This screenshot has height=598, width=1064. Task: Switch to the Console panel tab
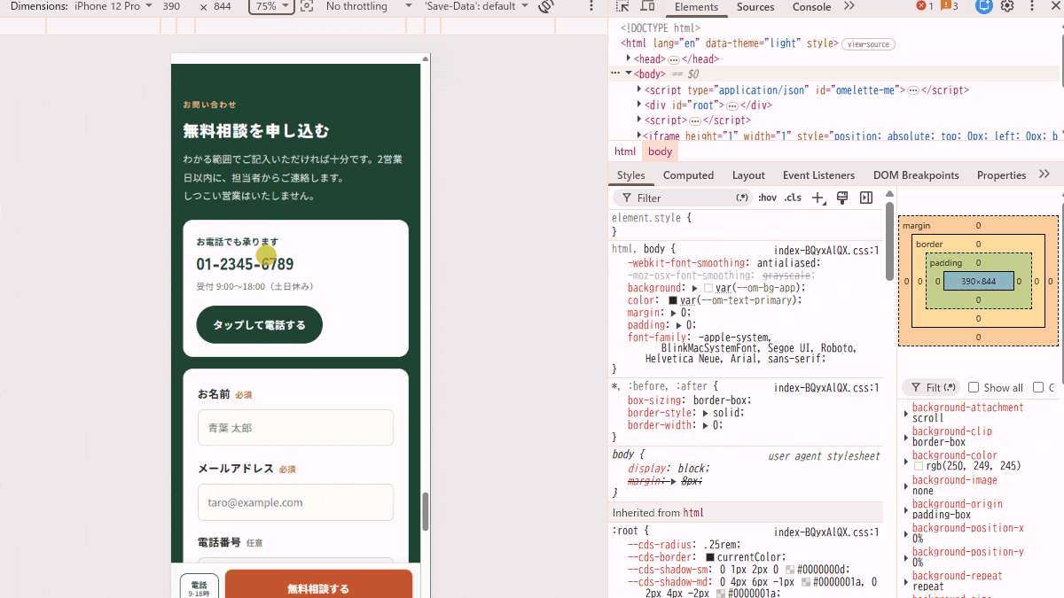click(x=811, y=7)
